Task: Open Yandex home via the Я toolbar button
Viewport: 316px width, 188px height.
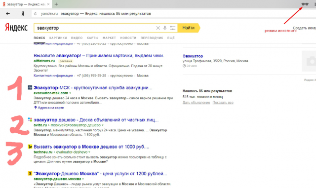Action: tap(23, 14)
